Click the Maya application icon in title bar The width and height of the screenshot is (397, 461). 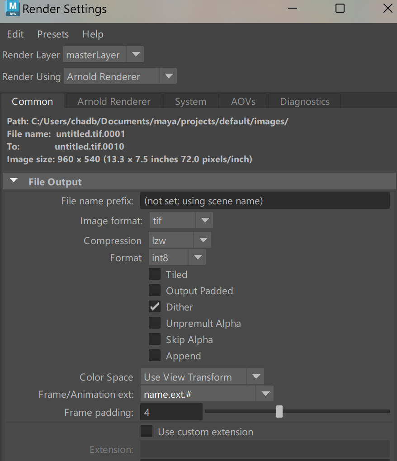tap(12, 9)
